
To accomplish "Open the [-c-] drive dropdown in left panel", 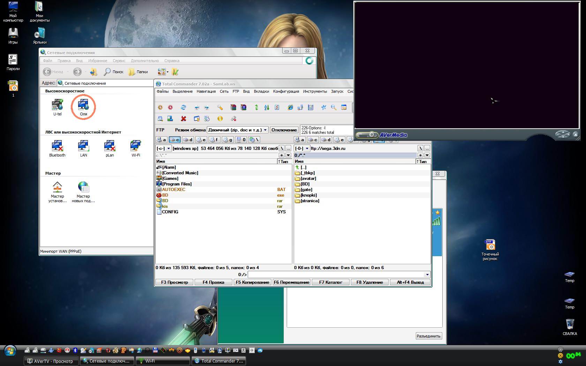I will (163, 148).
